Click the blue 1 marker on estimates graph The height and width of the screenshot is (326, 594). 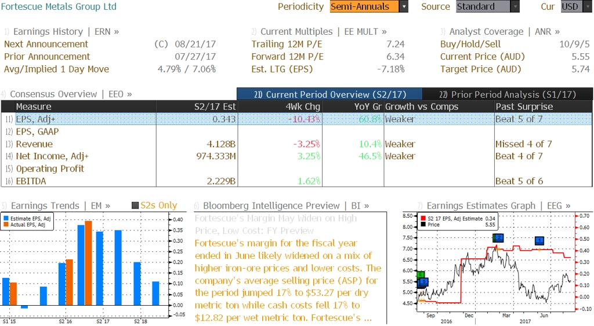(539, 240)
